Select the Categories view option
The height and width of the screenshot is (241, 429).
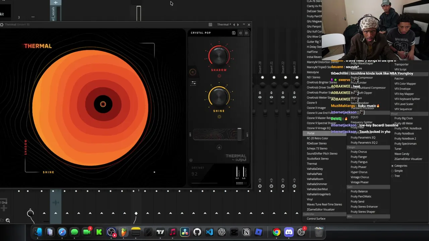click(400, 166)
